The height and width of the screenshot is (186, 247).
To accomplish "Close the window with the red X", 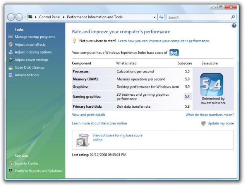I will click(x=231, y=7).
